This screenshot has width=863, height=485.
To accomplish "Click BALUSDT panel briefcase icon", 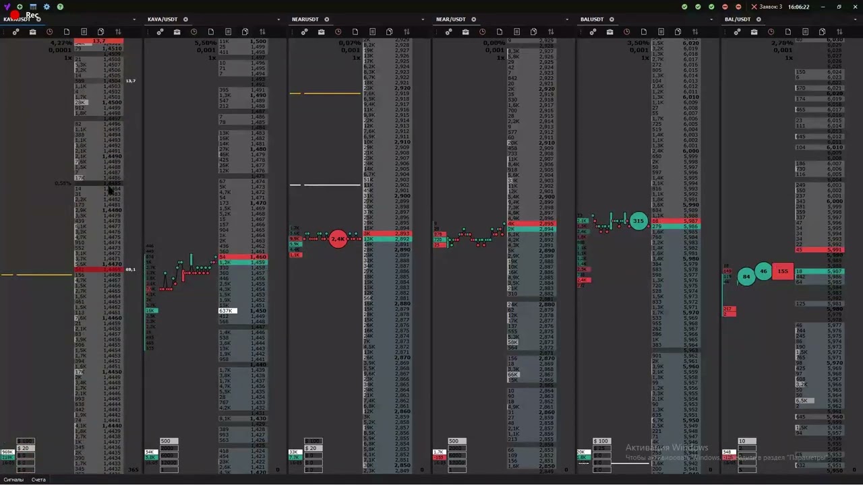I will click(609, 32).
